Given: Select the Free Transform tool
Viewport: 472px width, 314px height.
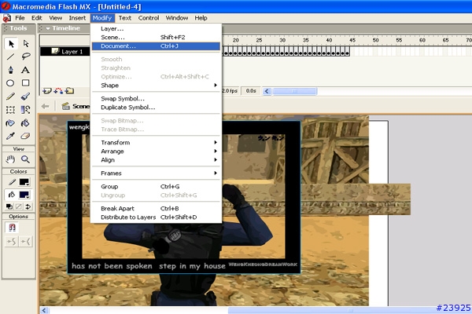Looking at the screenshot, I should 10,110.
